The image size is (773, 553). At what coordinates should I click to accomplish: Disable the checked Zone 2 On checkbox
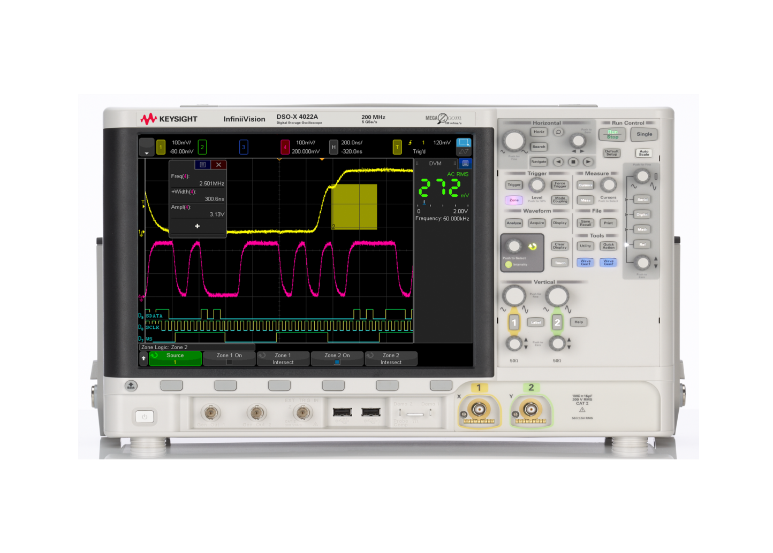pyautogui.click(x=338, y=361)
